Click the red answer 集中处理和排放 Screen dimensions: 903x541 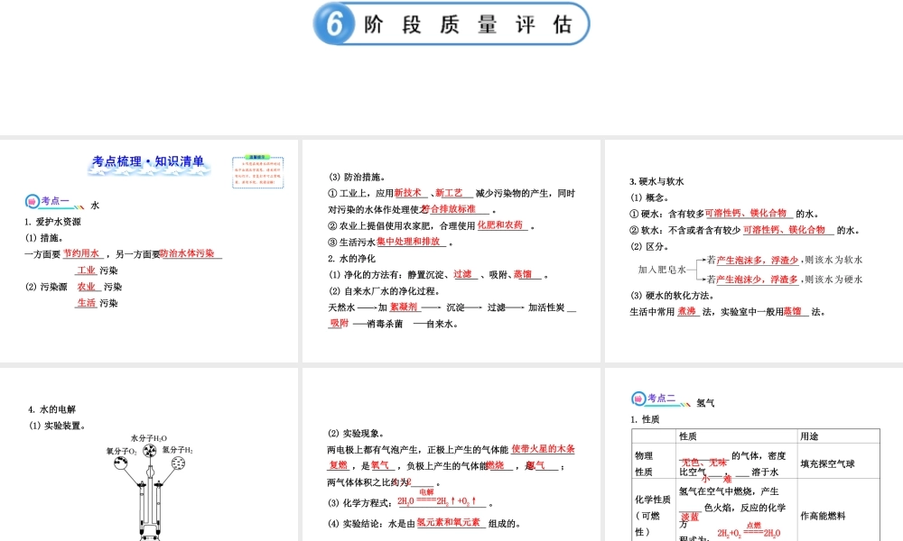pos(408,242)
